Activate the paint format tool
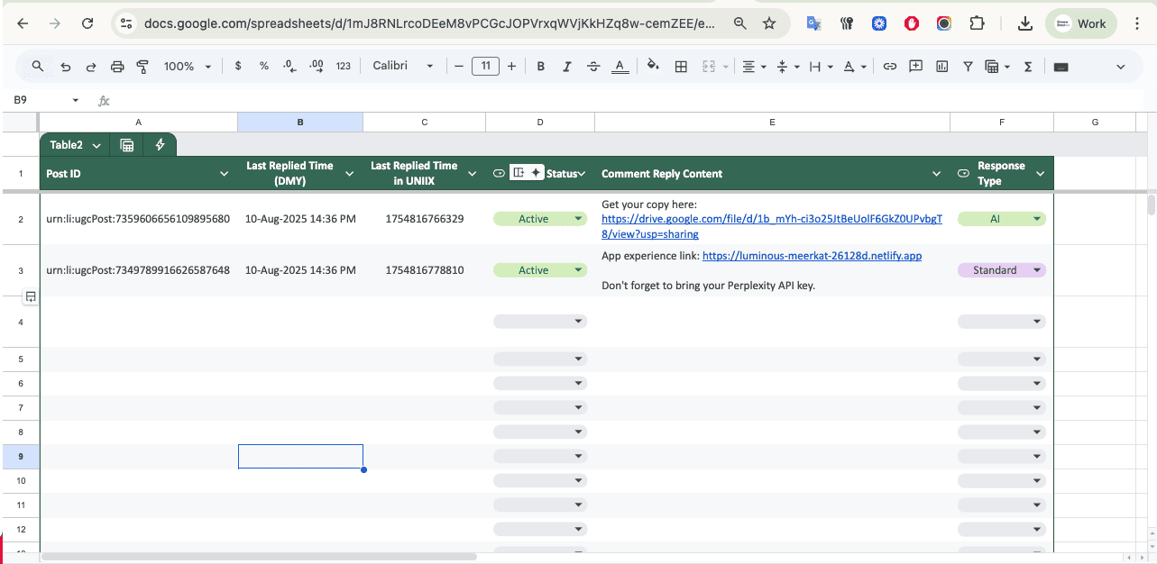Image resolution: width=1157 pixels, height=564 pixels. click(142, 66)
